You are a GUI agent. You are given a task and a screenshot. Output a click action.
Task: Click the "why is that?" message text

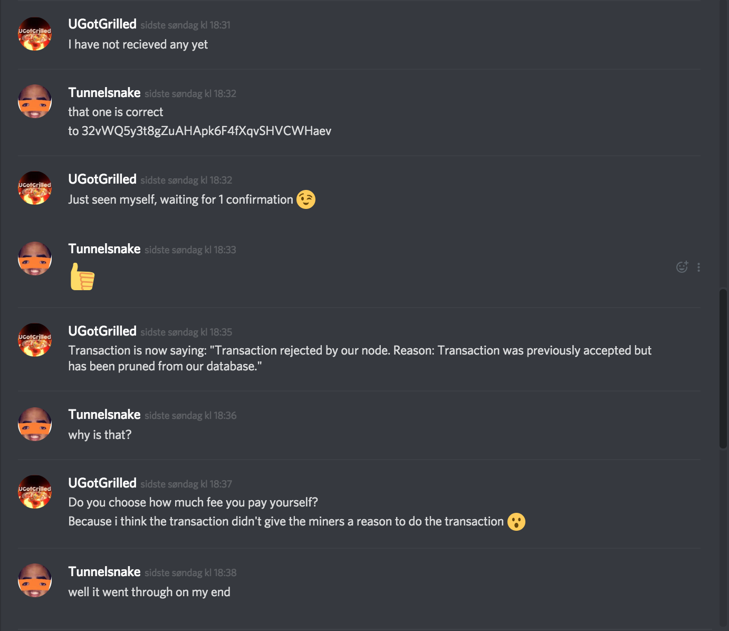pos(100,435)
